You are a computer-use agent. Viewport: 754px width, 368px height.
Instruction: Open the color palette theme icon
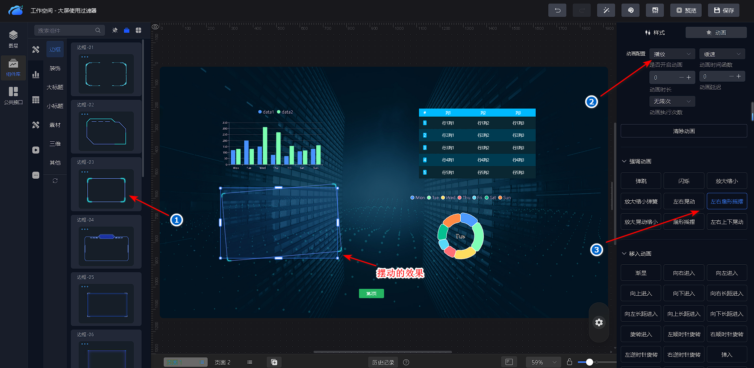[630, 11]
